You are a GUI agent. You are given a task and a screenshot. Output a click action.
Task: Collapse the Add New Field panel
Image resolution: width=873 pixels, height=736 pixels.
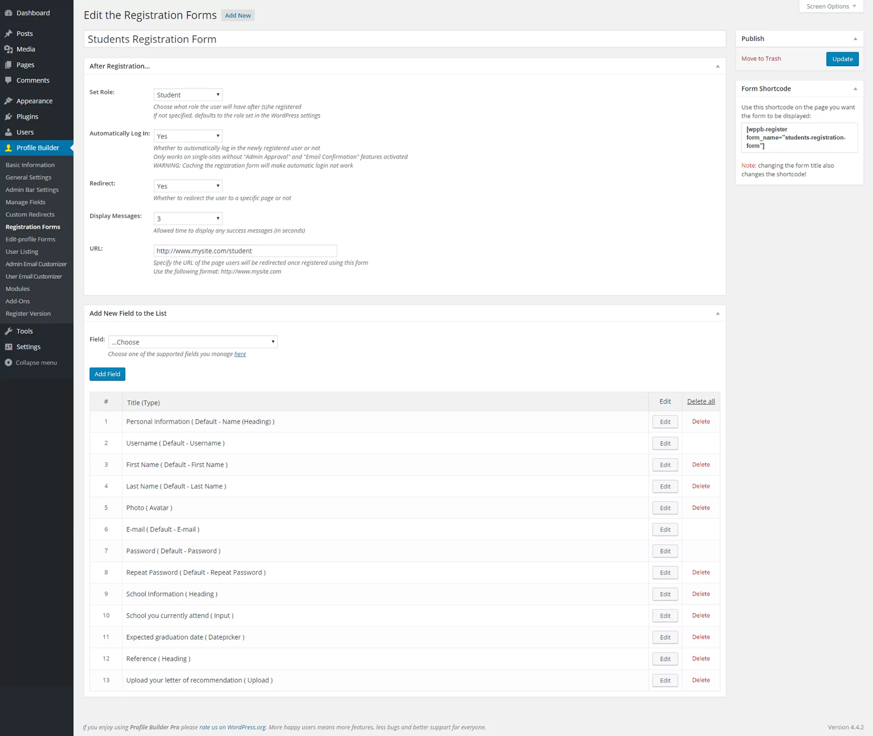tap(718, 313)
